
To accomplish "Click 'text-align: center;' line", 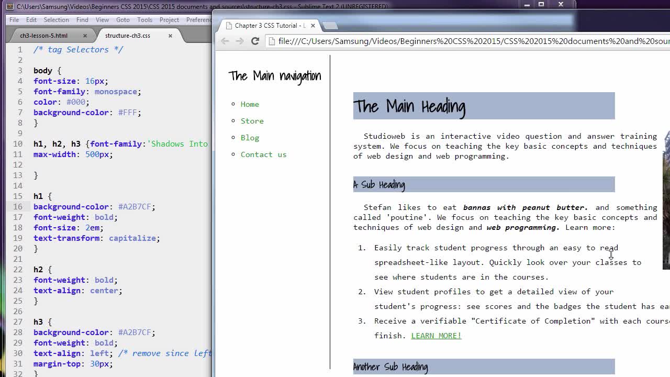I will click(78, 291).
